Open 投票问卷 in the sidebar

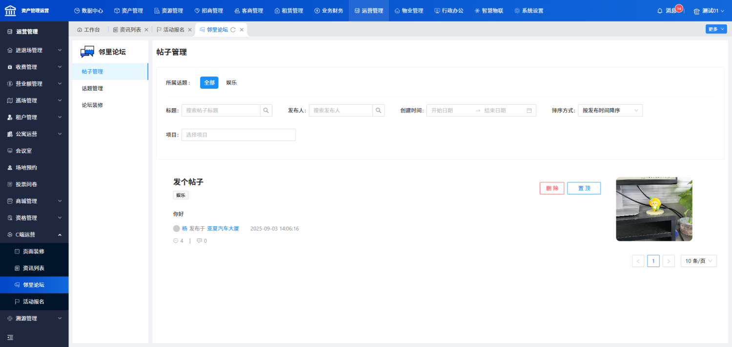click(34, 184)
